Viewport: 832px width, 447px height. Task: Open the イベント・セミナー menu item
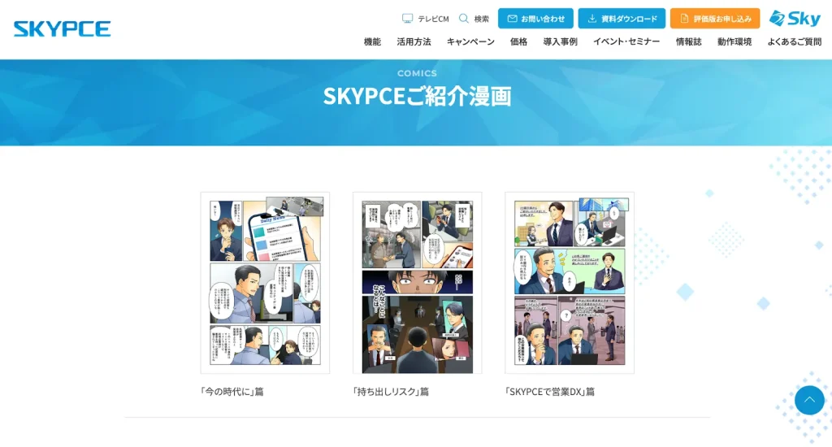626,41
